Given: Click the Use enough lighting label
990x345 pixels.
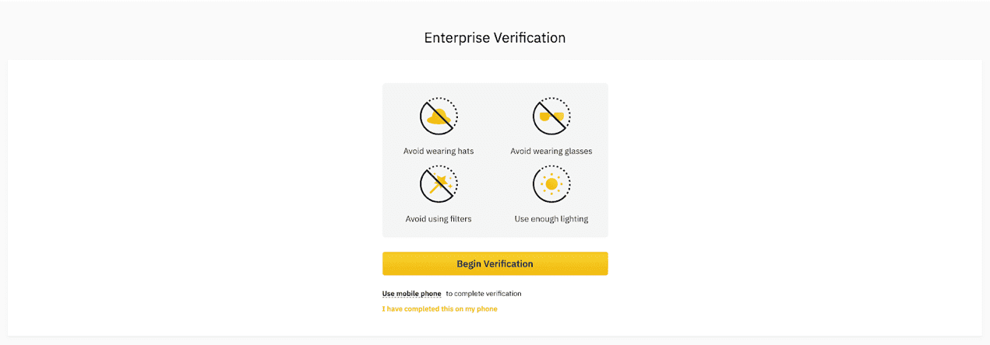Looking at the screenshot, I should click(551, 219).
